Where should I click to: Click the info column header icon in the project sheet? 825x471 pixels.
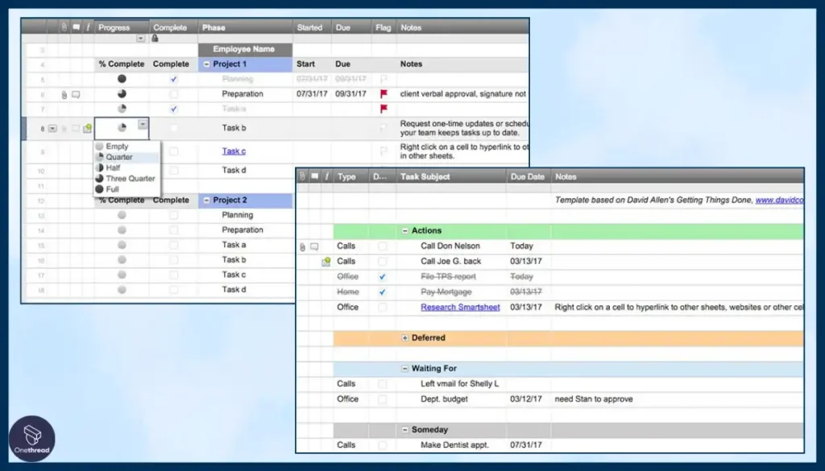88,27
